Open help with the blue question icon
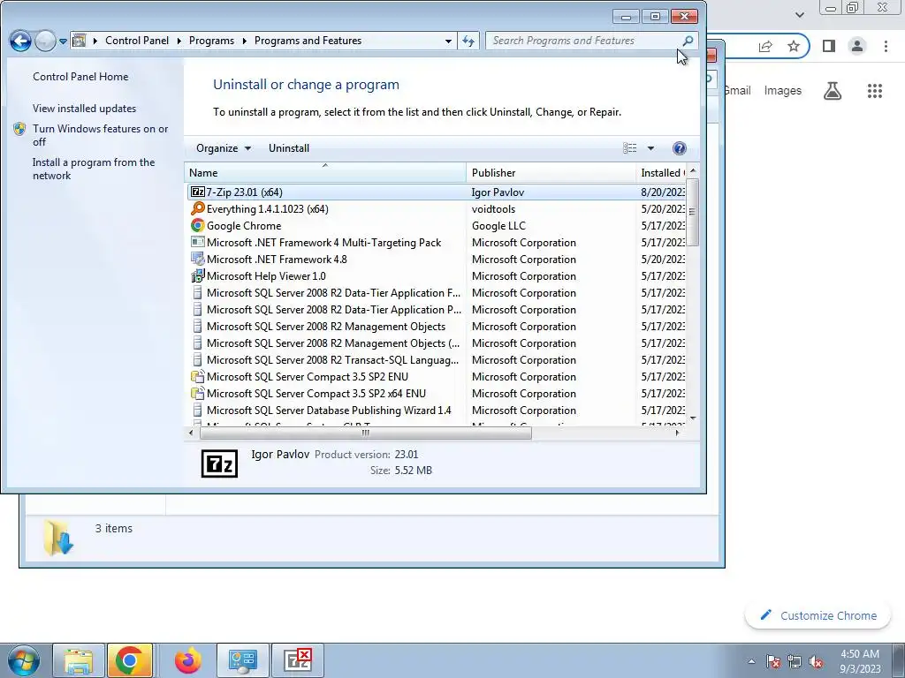The image size is (905, 678). click(680, 148)
